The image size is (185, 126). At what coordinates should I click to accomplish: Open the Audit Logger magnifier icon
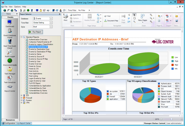click(x=9, y=52)
